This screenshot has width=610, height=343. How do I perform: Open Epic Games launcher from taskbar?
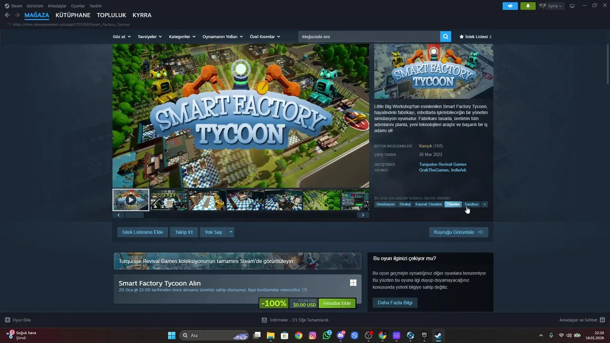tap(424, 335)
